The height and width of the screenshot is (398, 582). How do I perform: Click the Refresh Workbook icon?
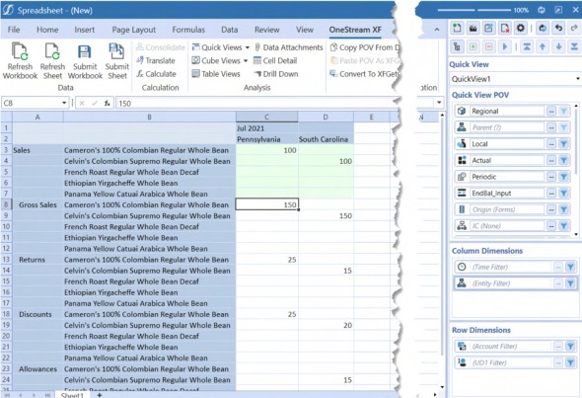coord(20,51)
